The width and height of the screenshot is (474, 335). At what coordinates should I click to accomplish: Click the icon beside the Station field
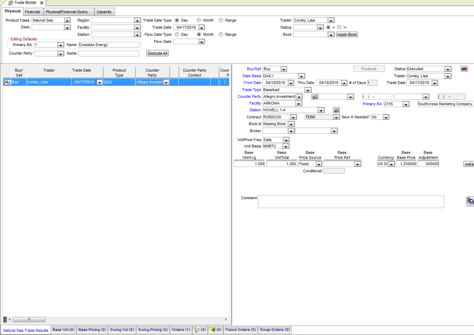tap(336, 110)
